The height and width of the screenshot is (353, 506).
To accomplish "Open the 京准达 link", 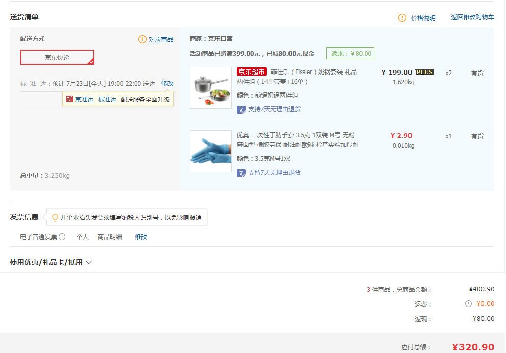I will click(x=84, y=100).
